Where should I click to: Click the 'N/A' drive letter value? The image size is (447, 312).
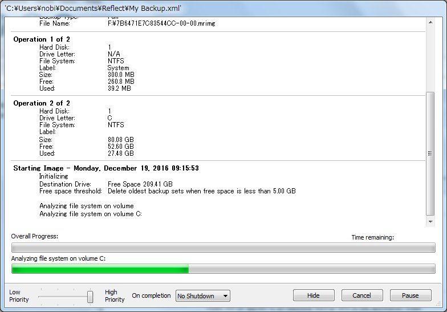(114, 54)
